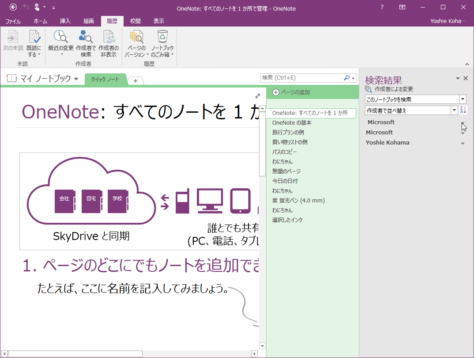Screen dimensions: 474x358
Task: Select the クイック ノート section tab
Action: (x=105, y=80)
